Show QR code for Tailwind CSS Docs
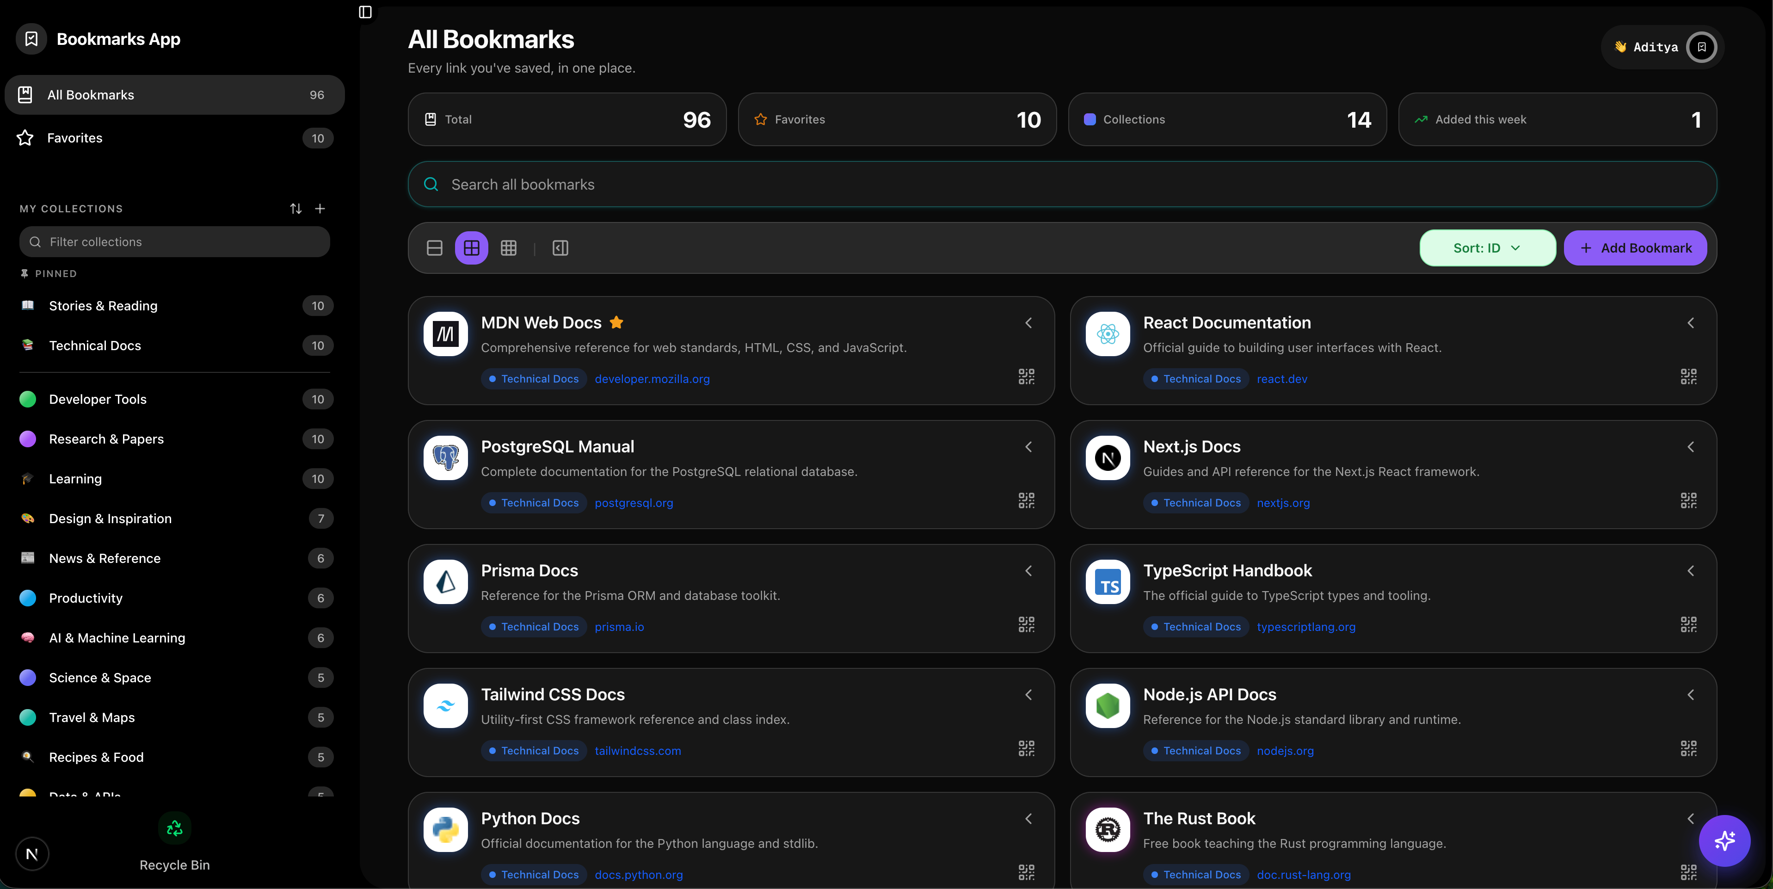1773x889 pixels. pos(1026,748)
